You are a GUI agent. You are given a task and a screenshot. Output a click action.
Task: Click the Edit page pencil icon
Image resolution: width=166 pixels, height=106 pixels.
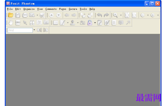[x=100, y=22]
